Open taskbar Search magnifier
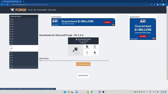 (x=69, y=92)
